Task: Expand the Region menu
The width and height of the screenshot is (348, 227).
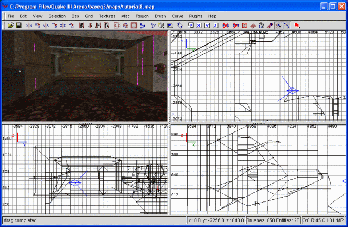Action: (x=142, y=16)
